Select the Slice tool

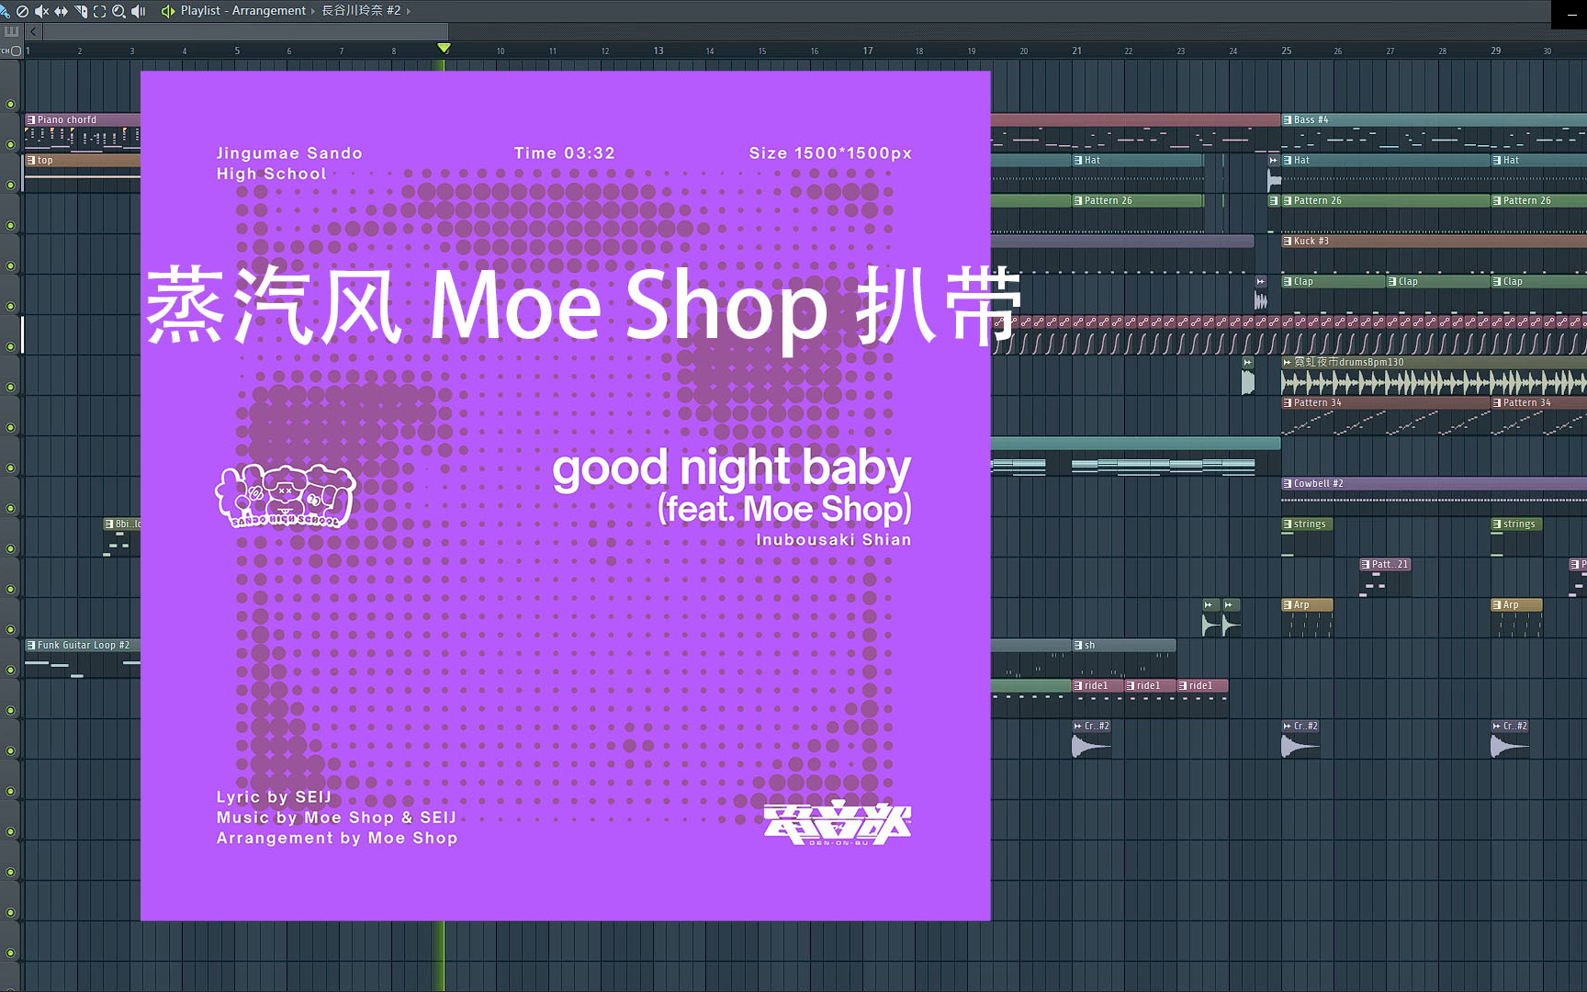pos(80,11)
